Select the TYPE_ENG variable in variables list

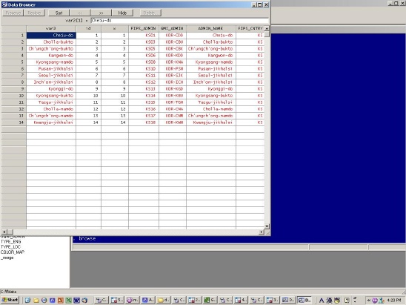pyautogui.click(x=10, y=241)
